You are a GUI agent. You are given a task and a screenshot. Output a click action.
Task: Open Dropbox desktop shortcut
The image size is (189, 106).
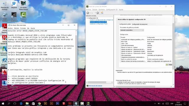[x=14, y=5]
